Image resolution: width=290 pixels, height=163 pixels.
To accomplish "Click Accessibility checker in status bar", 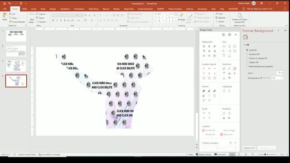I will [x=49, y=154].
